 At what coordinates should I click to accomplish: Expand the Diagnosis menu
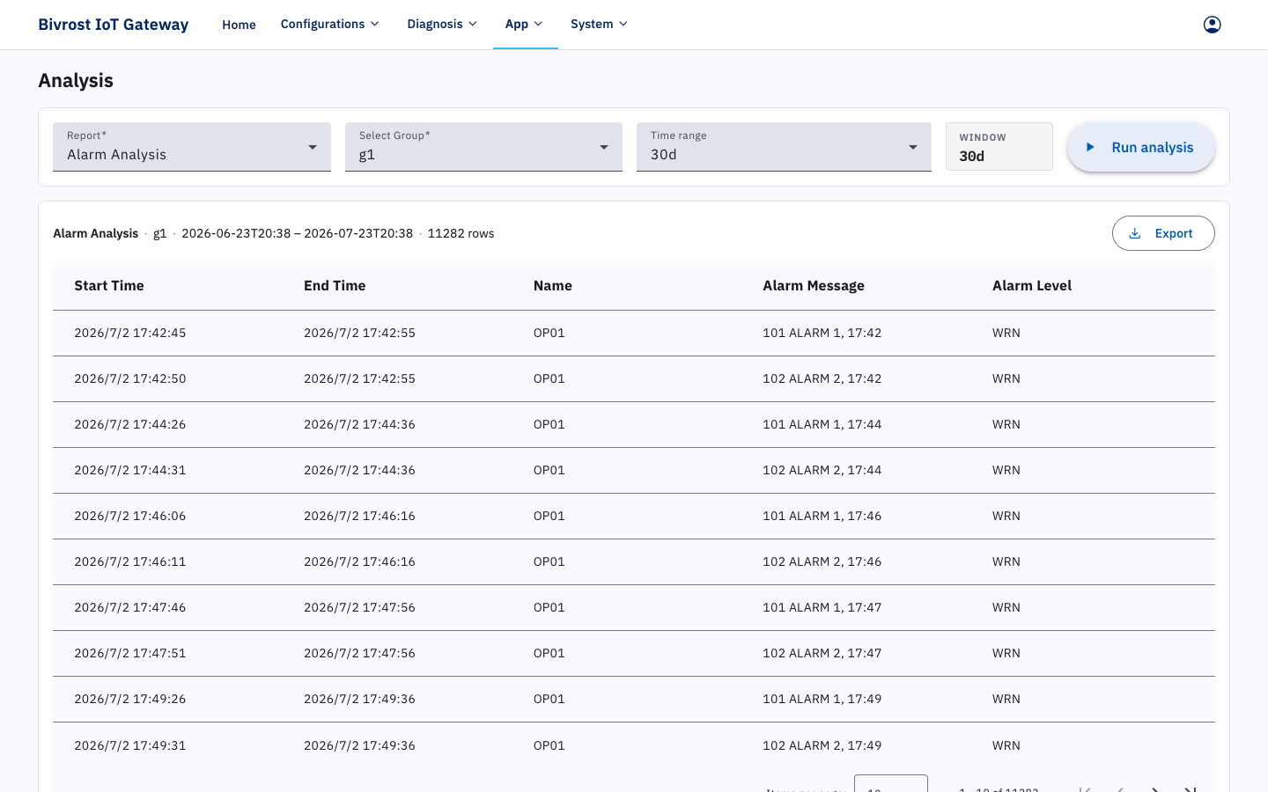442,25
